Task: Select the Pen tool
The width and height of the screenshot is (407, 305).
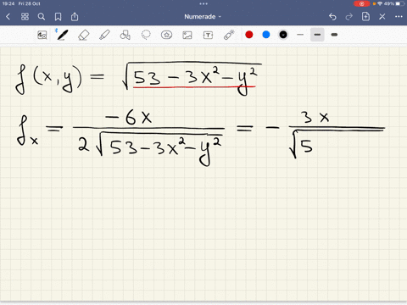Action: [x=62, y=35]
